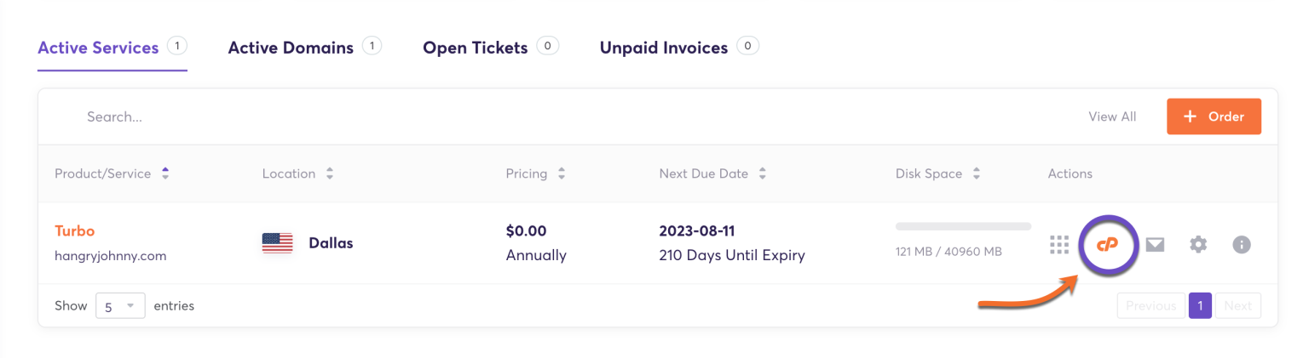Image resolution: width=1309 pixels, height=358 pixels.
Task: Click the disk space usage bar
Action: (x=963, y=227)
